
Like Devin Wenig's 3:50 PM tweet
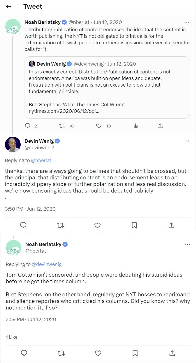(x=97, y=225)
